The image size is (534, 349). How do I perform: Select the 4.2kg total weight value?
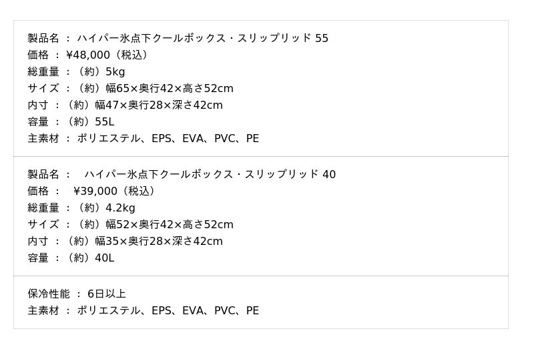[x=120, y=208]
